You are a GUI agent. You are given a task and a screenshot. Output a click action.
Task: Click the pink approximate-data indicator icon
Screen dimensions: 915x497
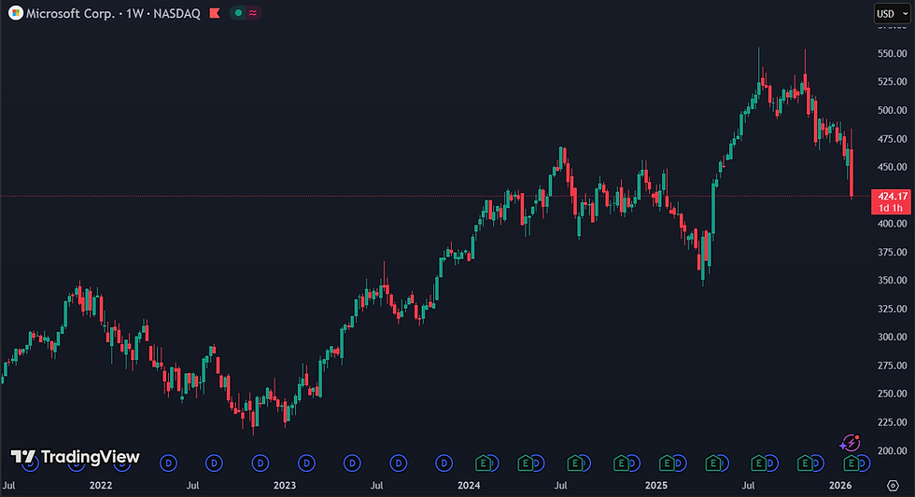[253, 13]
